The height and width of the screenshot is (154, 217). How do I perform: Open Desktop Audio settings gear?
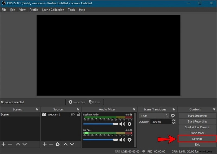pos(129,124)
